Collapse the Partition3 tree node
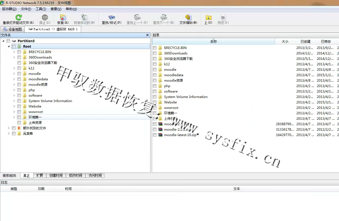The image size is (339, 221). [3, 41]
